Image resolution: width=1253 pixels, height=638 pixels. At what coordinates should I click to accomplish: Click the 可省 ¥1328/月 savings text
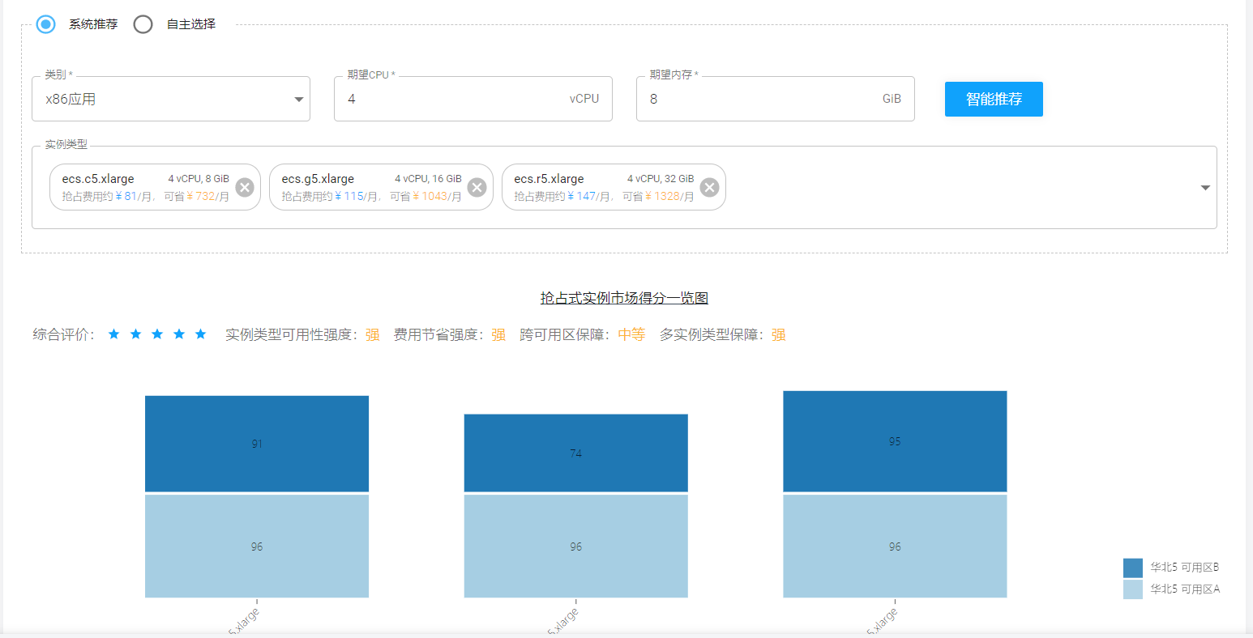[x=658, y=197]
